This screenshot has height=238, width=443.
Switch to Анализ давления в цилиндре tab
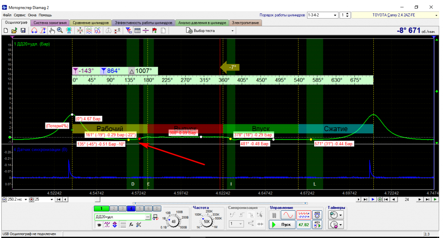[202, 23]
